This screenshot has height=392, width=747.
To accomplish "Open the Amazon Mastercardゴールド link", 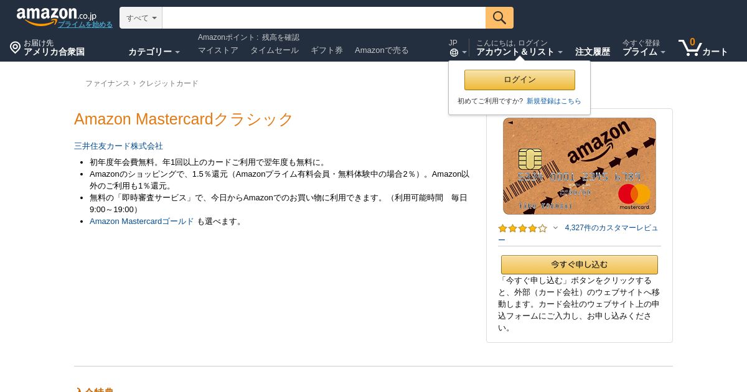I will tap(142, 221).
